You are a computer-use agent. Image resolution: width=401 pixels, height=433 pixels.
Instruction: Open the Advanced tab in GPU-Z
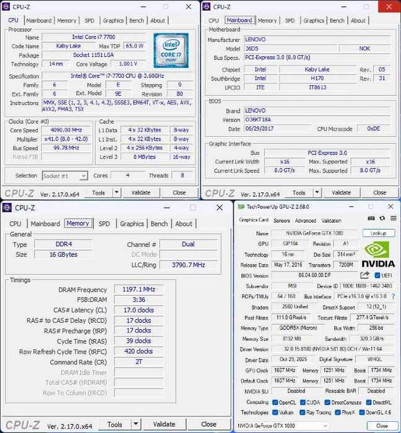tap(306, 220)
